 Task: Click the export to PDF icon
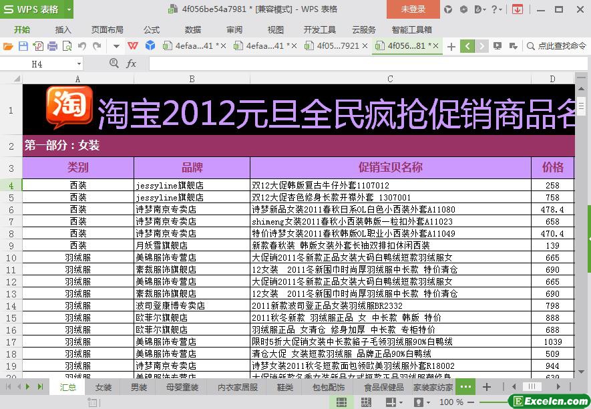[x=38, y=46]
